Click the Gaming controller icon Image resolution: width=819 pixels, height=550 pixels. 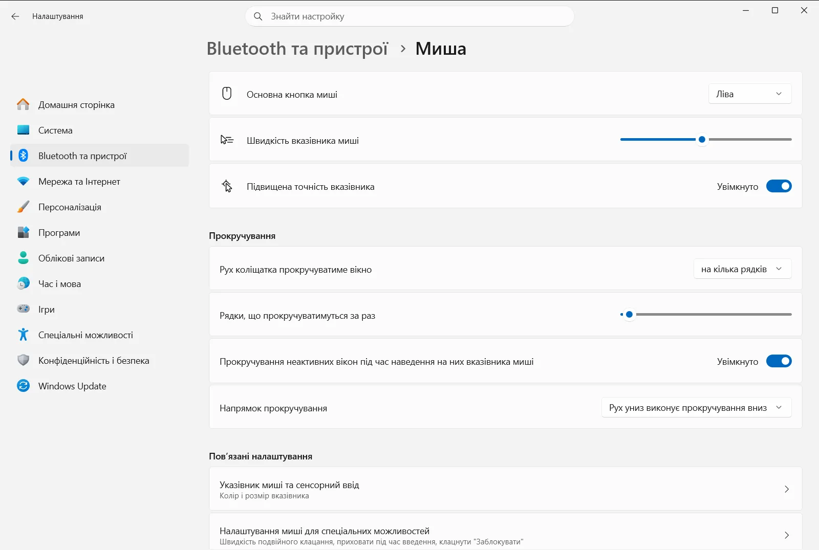click(23, 309)
